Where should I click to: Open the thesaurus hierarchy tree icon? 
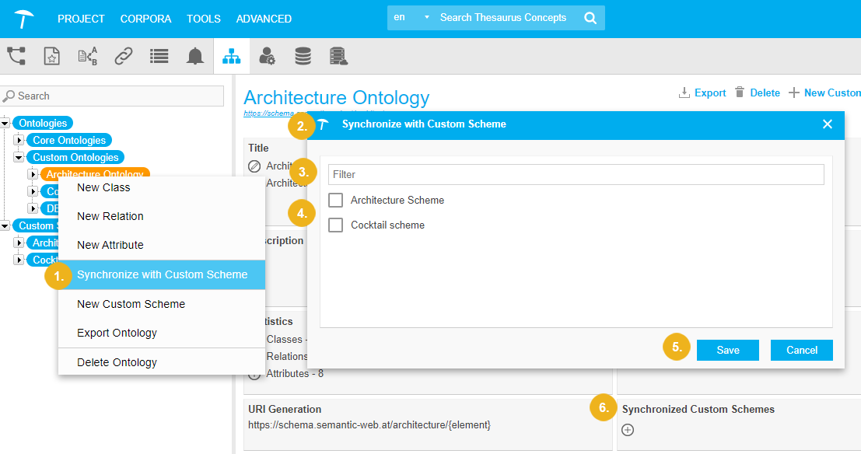pos(16,56)
